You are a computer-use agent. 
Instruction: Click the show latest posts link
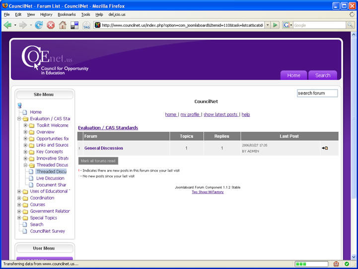221,114
